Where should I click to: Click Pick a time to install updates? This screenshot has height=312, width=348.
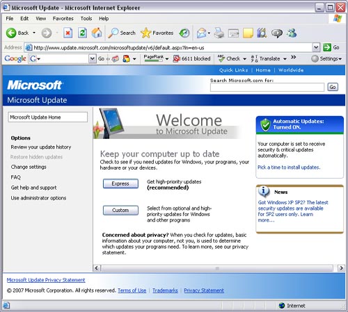point(289,167)
